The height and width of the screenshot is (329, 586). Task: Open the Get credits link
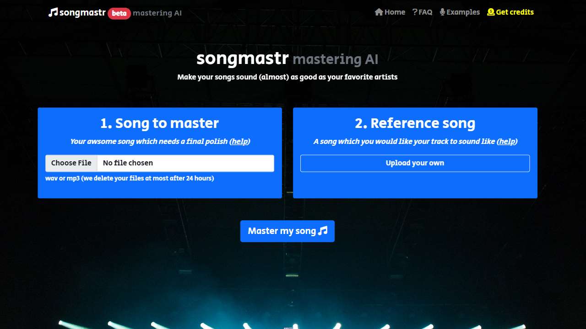point(514,12)
